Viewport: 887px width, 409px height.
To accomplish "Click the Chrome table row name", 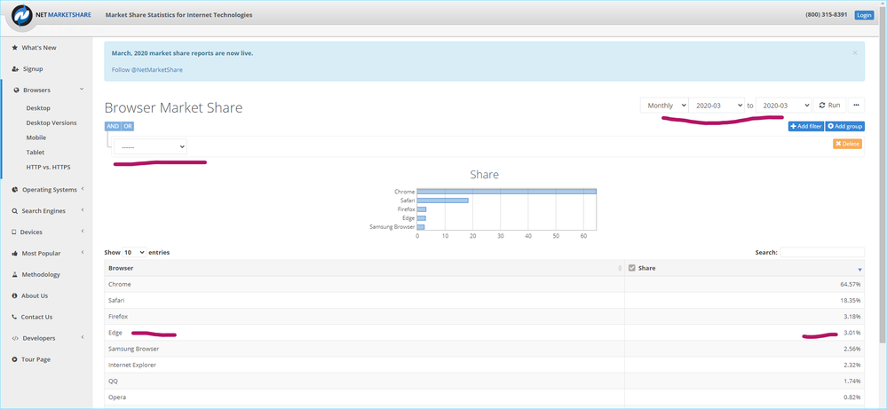I will 119,284.
